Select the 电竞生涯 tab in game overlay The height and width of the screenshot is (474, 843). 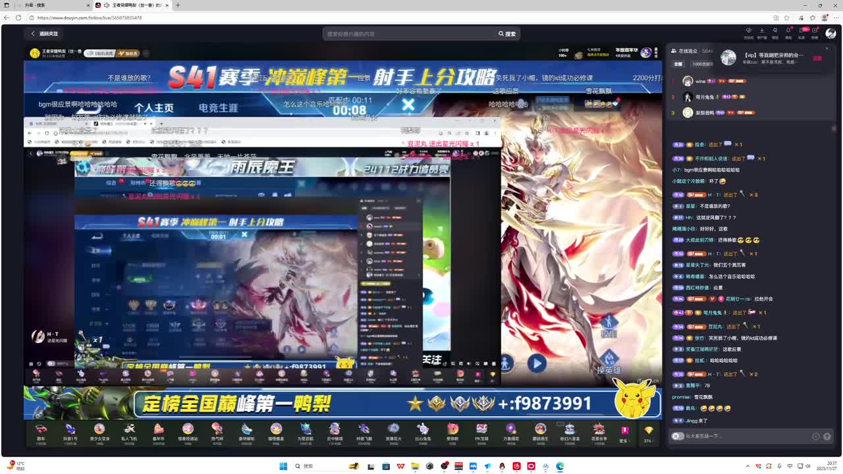pyautogui.click(x=218, y=108)
